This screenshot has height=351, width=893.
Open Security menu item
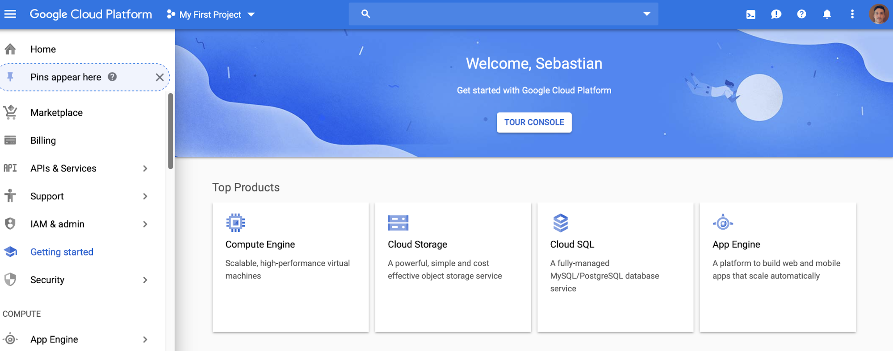[x=47, y=280]
